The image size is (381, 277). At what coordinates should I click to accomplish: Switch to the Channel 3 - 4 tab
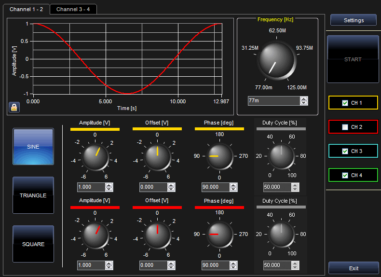tap(73, 9)
